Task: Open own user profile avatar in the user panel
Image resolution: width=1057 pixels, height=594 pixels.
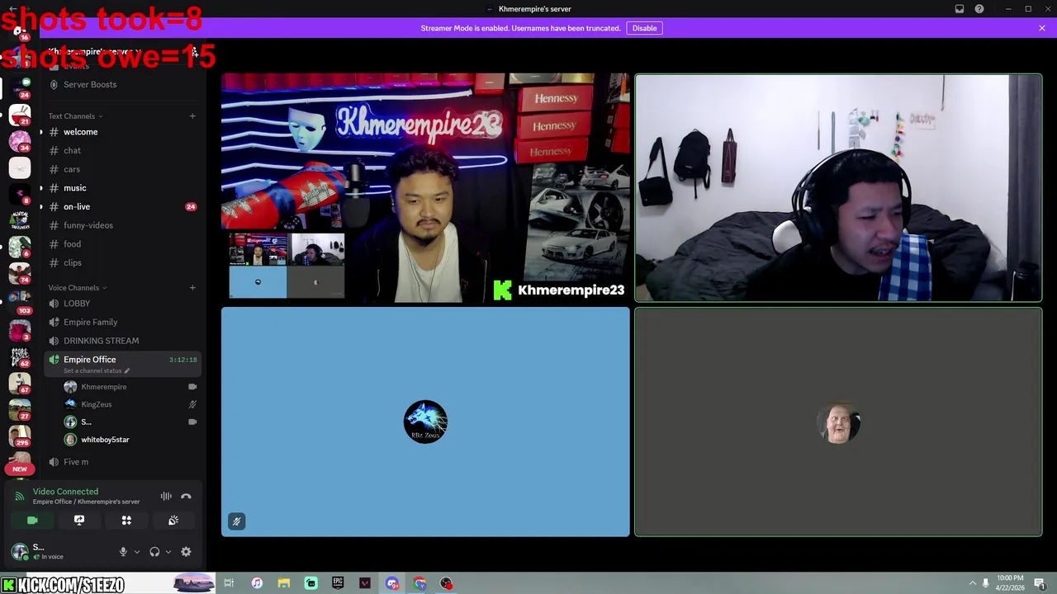Action: click(20, 552)
